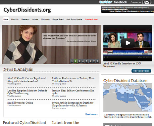Viewport: 154px width, 126px height.
Task: Go to slide 4 in the banner slideshow
Action: 83,61
